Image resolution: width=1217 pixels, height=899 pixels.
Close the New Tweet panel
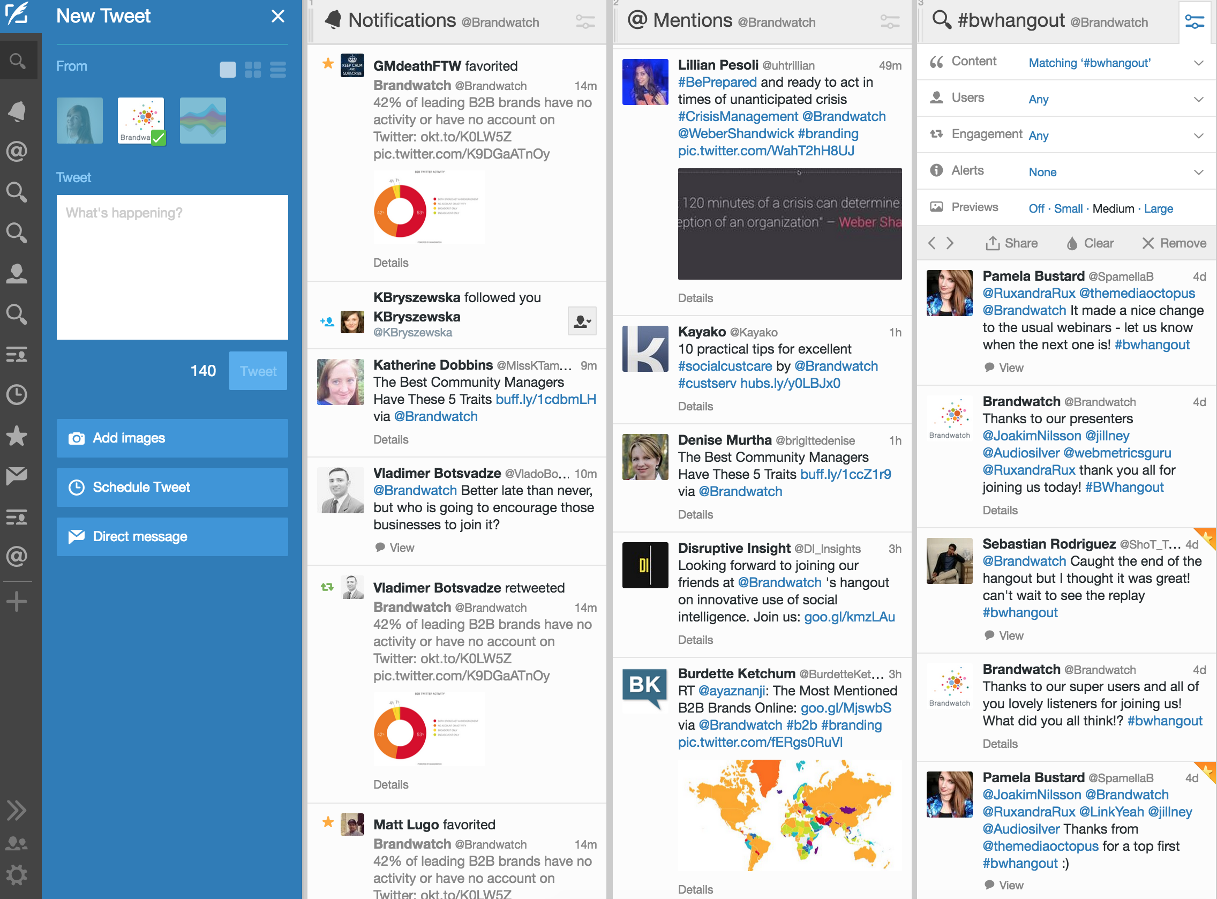tap(278, 16)
